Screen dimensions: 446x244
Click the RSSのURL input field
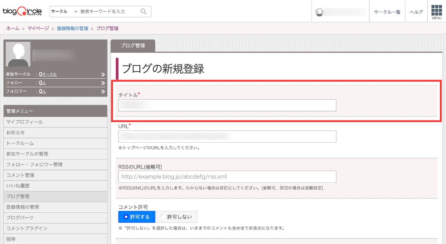[x=227, y=177]
